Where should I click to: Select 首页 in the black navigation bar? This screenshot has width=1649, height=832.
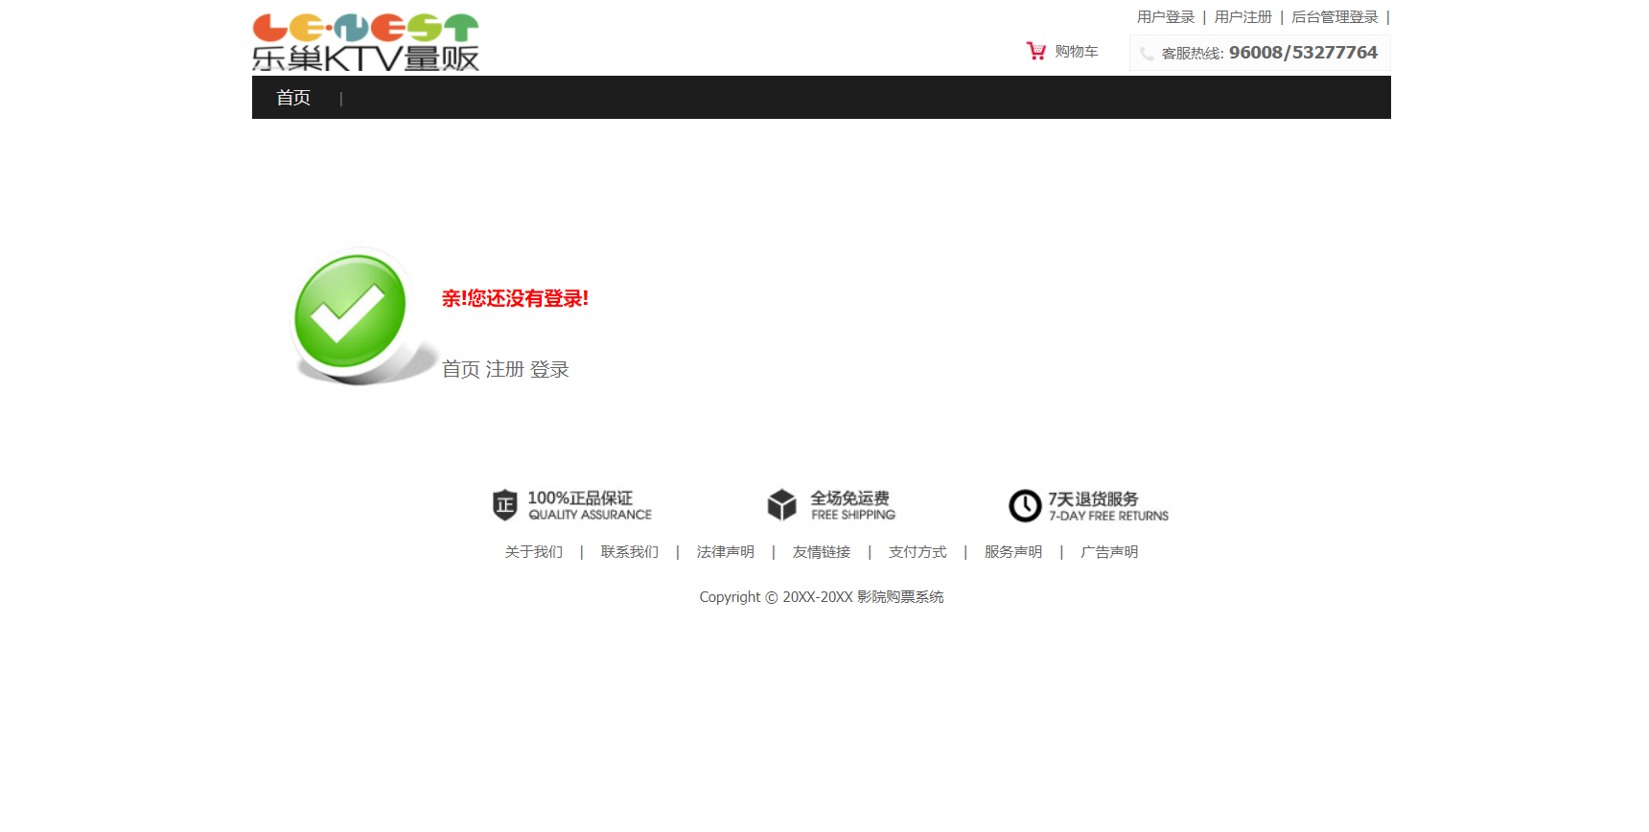point(293,98)
